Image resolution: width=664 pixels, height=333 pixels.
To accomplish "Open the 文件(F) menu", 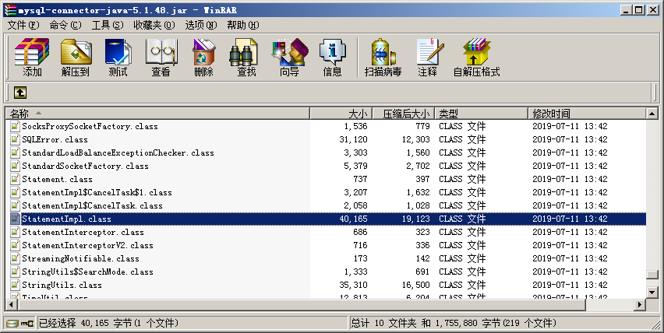I will tap(23, 26).
